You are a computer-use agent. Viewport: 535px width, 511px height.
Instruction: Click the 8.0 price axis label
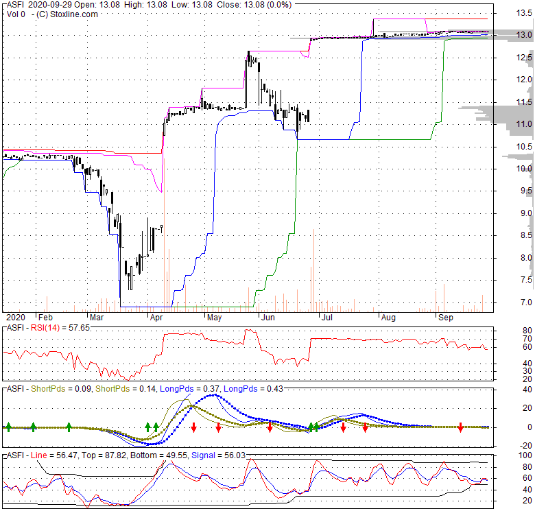coord(526,258)
